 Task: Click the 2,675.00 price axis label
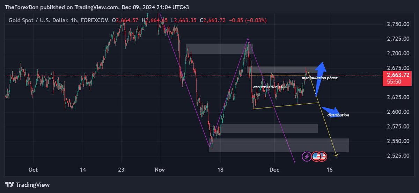[398, 68]
